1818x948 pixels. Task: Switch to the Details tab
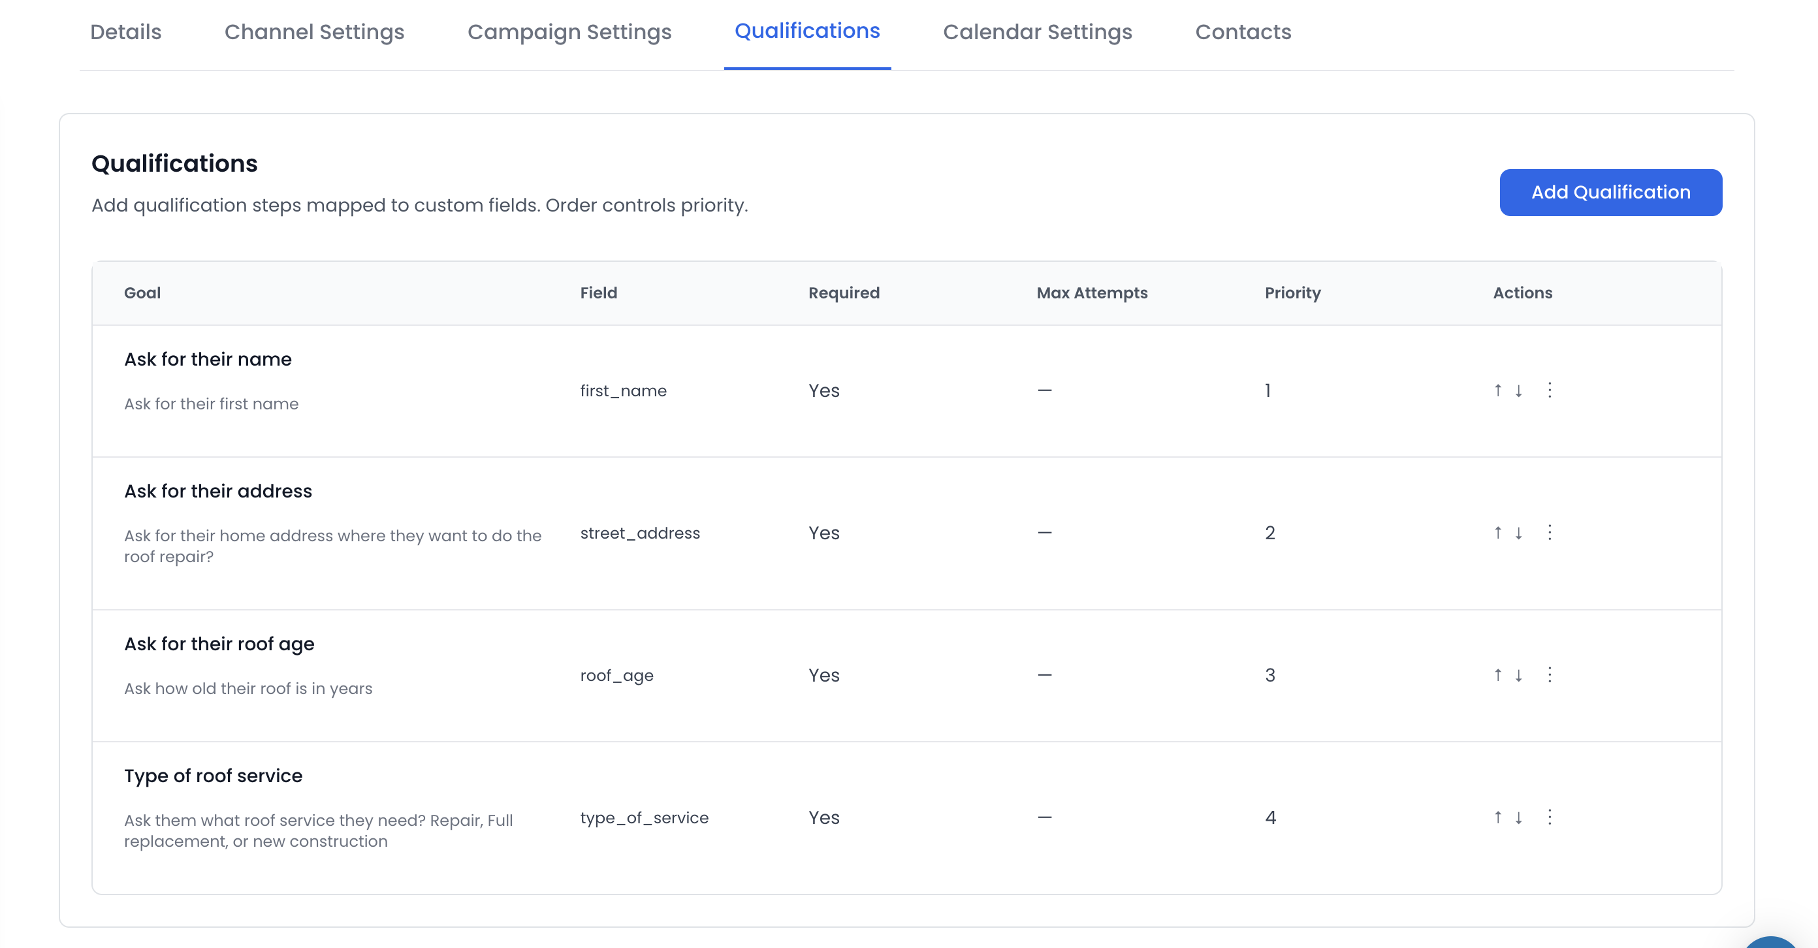pyautogui.click(x=125, y=32)
